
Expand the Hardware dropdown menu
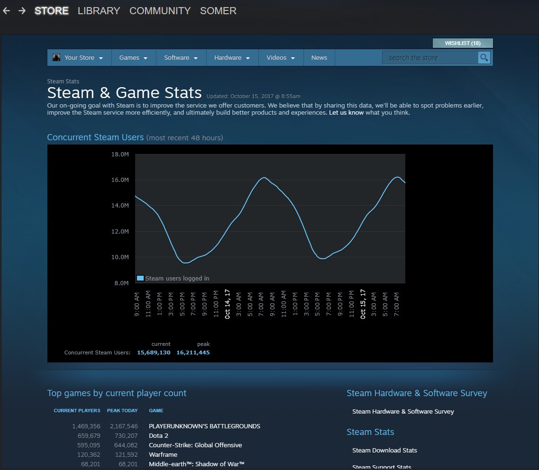pos(232,58)
